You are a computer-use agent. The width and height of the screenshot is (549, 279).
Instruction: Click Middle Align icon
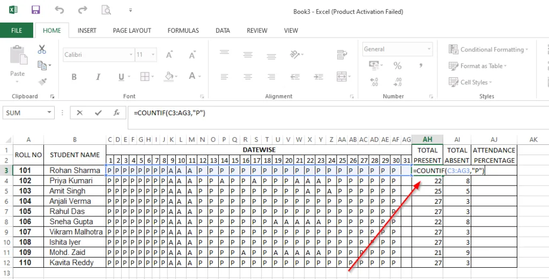point(248,55)
